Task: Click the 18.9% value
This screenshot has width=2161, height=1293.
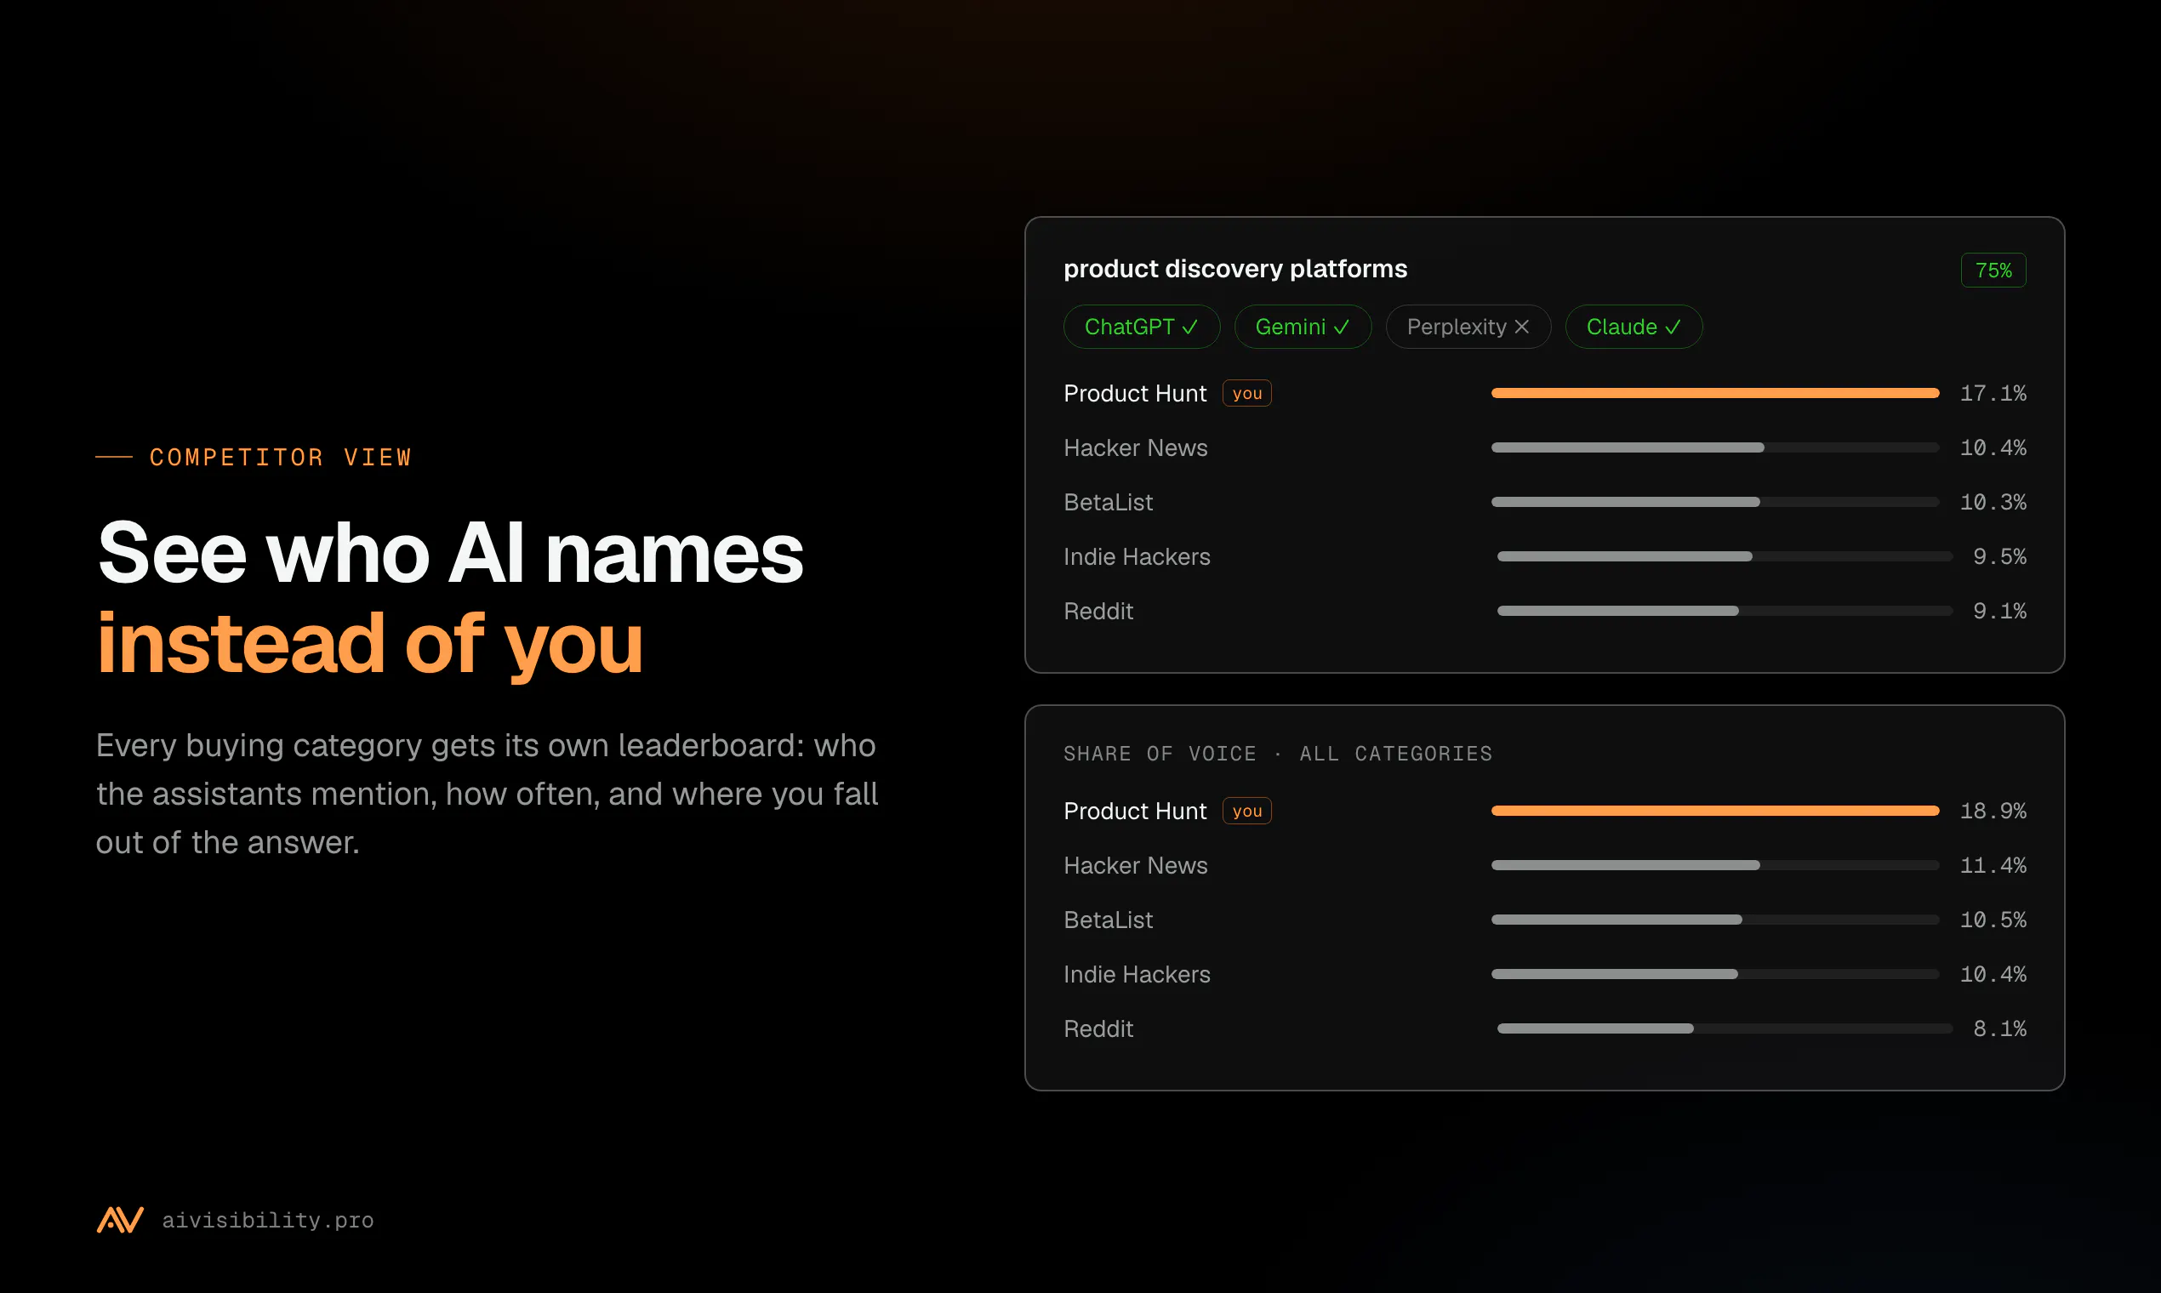Action: (1993, 812)
